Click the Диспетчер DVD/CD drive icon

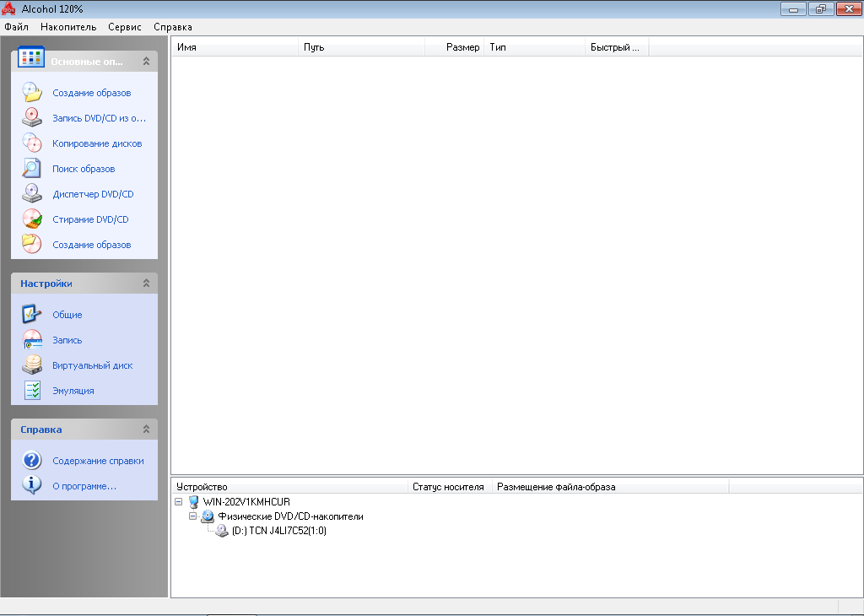coord(32,194)
